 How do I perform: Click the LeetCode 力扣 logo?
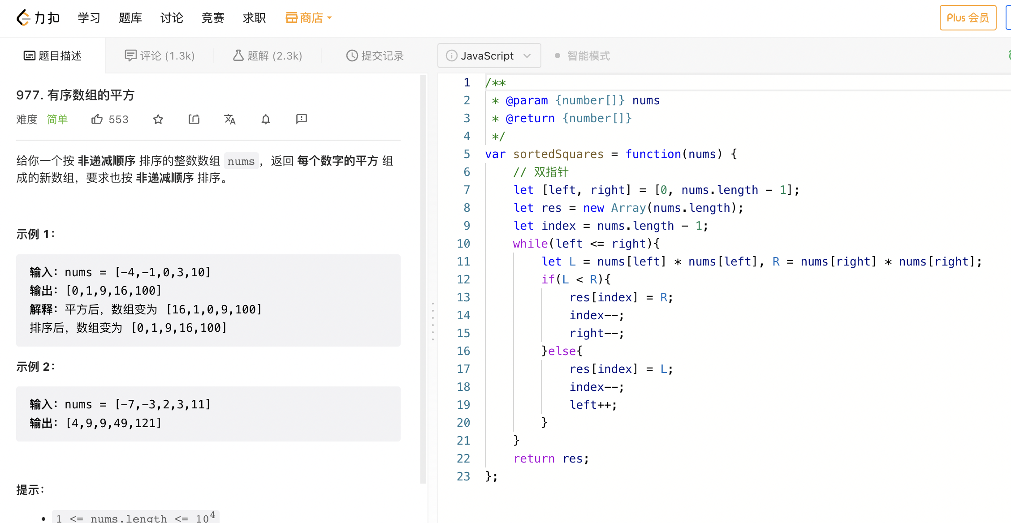[x=38, y=18]
